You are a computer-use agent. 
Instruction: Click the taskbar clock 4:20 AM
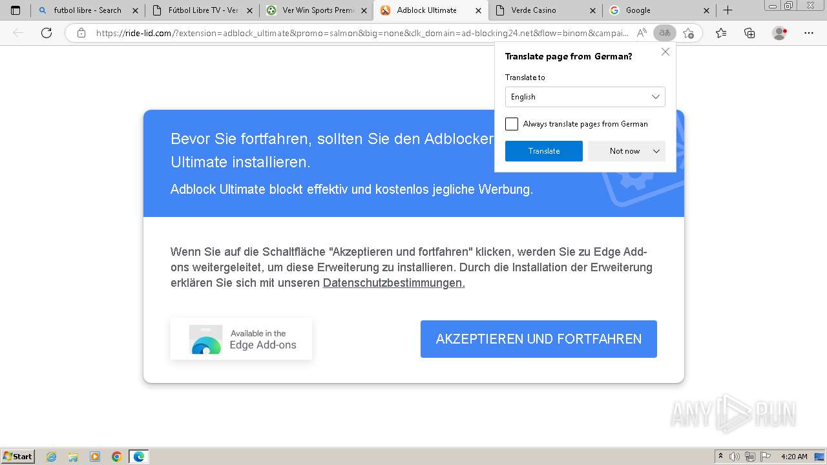pos(794,457)
